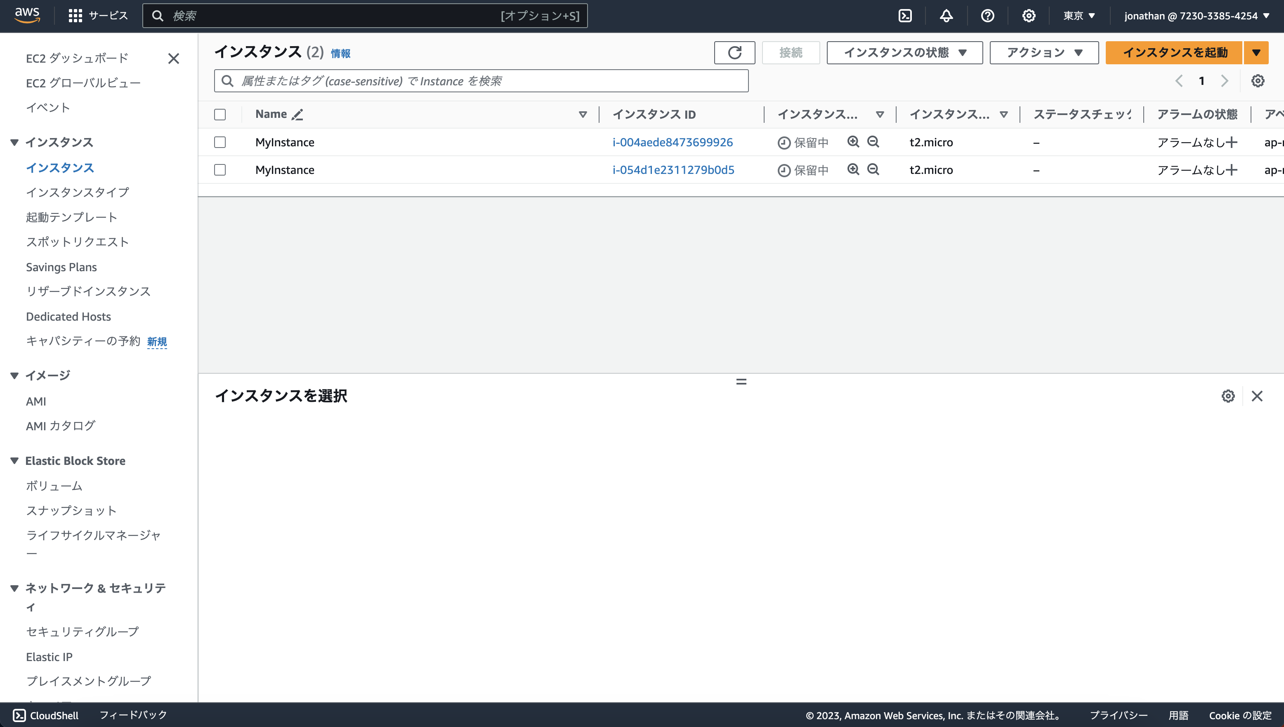Open table preferences gear above instance list
Screen dimensions: 1284x727
coord(1258,80)
